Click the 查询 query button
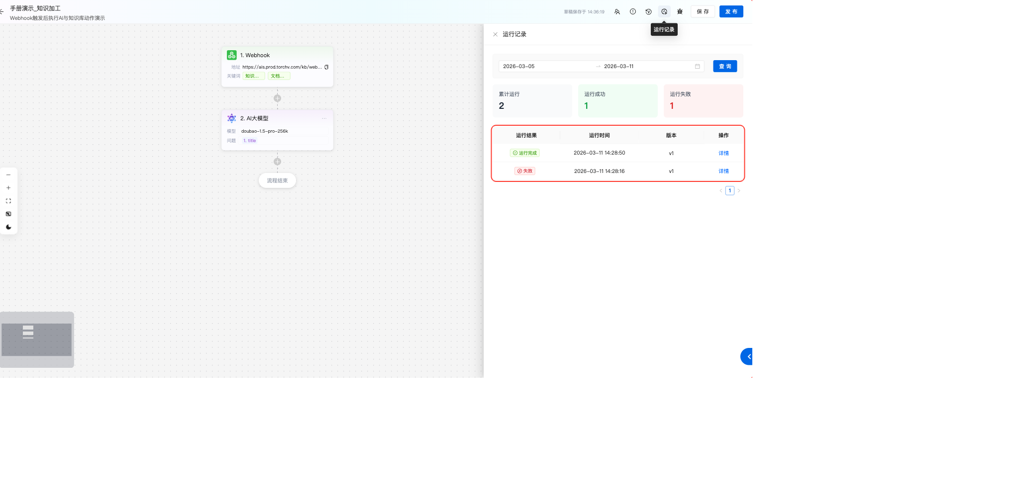 click(x=724, y=66)
